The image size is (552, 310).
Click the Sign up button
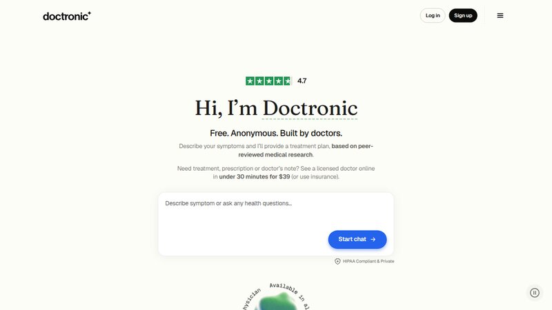[463, 15]
